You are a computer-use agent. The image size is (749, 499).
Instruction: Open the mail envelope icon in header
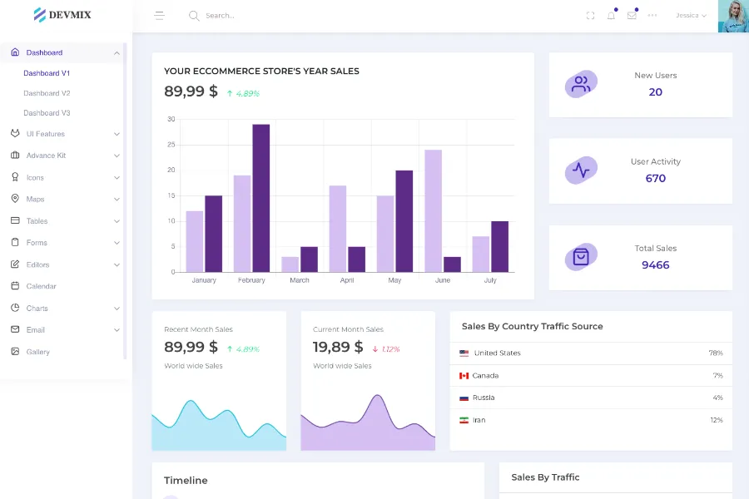click(x=632, y=16)
